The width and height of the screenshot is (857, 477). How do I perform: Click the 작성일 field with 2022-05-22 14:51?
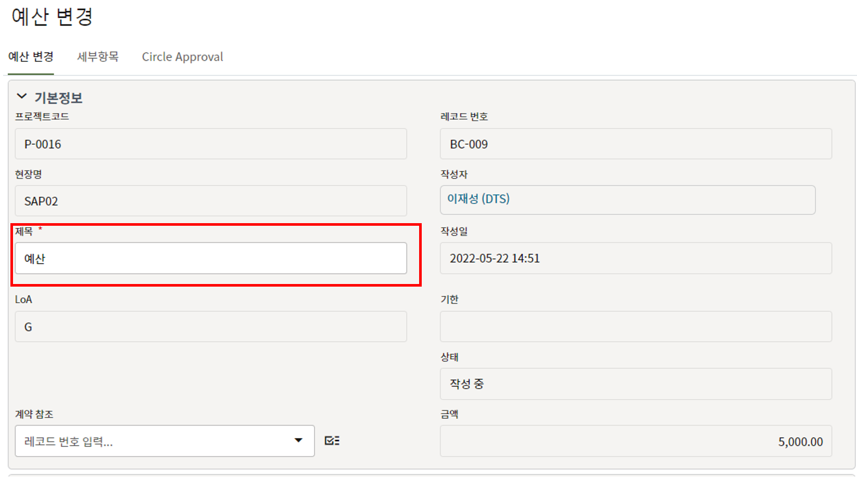635,259
